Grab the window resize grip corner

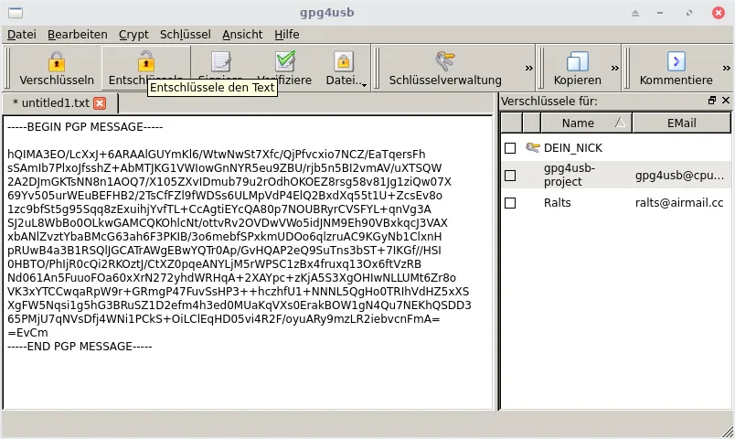point(727,431)
